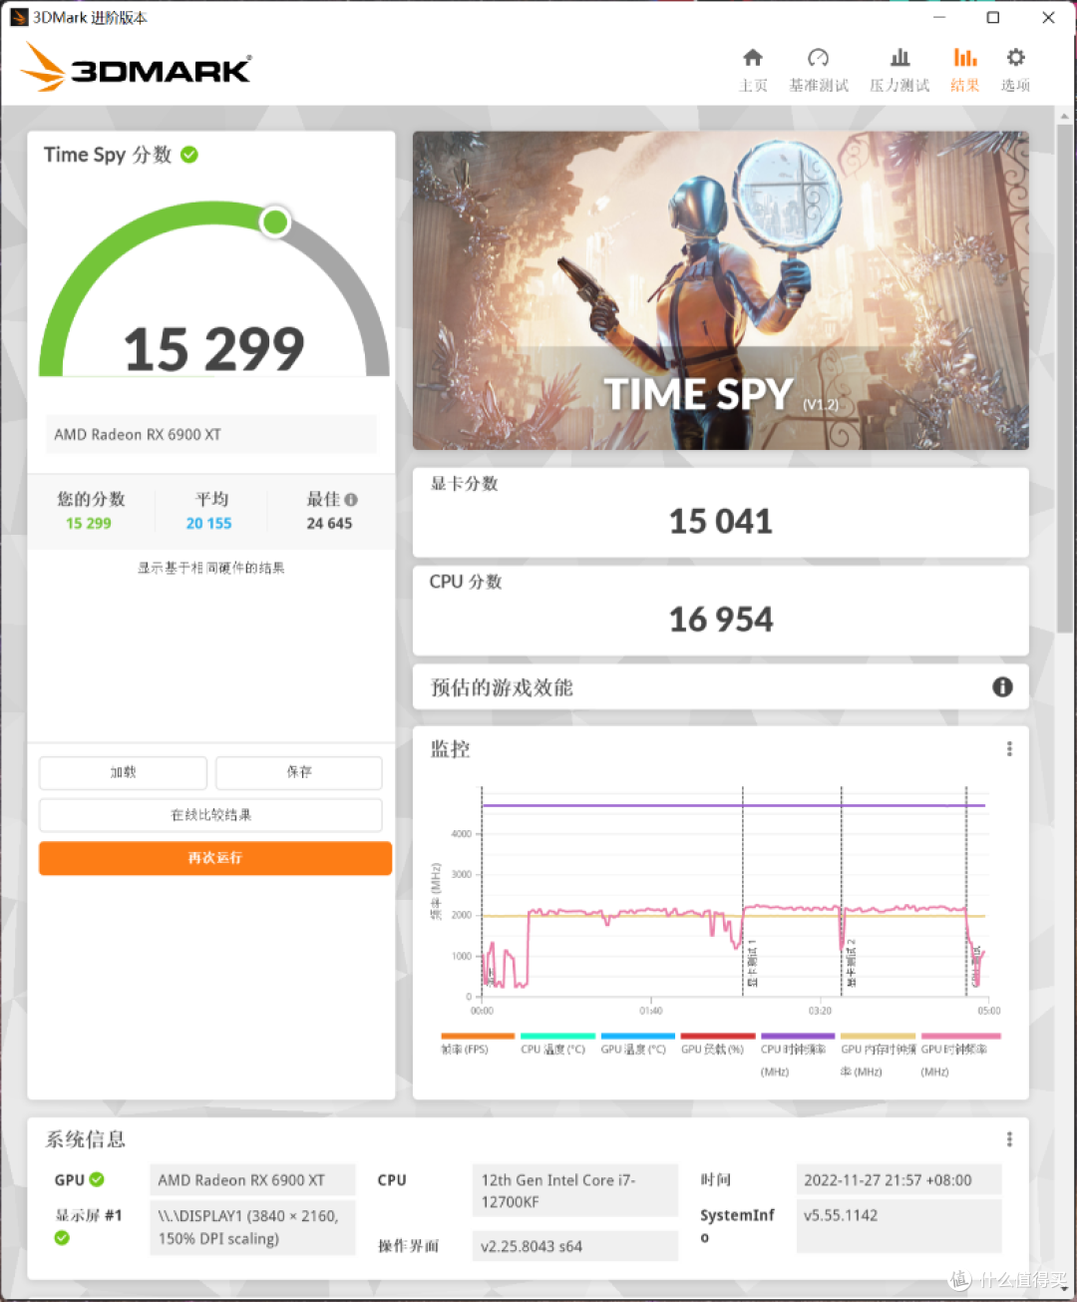Click green check under Display #1 label
The height and width of the screenshot is (1302, 1077).
(62, 1238)
